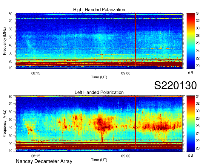
Task: Click the 20 frequency tick of Left Handed plot
Action: [x=10, y=144]
